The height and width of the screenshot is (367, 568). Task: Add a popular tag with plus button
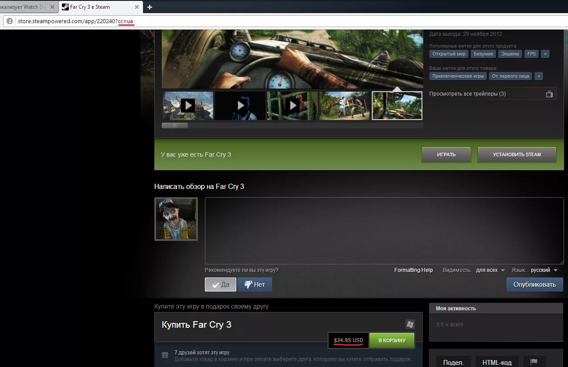click(x=545, y=54)
